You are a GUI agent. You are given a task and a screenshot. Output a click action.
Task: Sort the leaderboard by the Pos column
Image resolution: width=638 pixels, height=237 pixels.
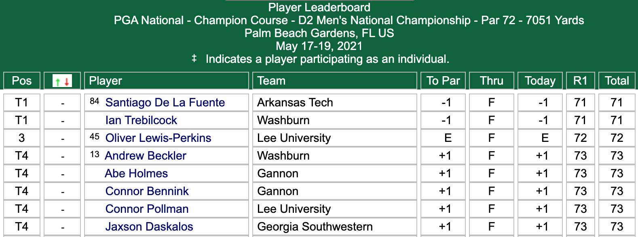[x=21, y=81]
